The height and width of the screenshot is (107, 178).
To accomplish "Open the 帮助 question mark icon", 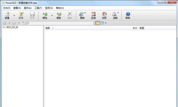I will [x=128, y=15].
